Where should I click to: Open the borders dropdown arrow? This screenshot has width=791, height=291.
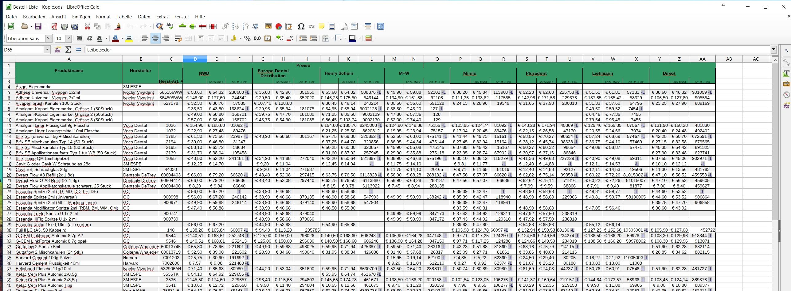pyautogui.click(x=332, y=39)
